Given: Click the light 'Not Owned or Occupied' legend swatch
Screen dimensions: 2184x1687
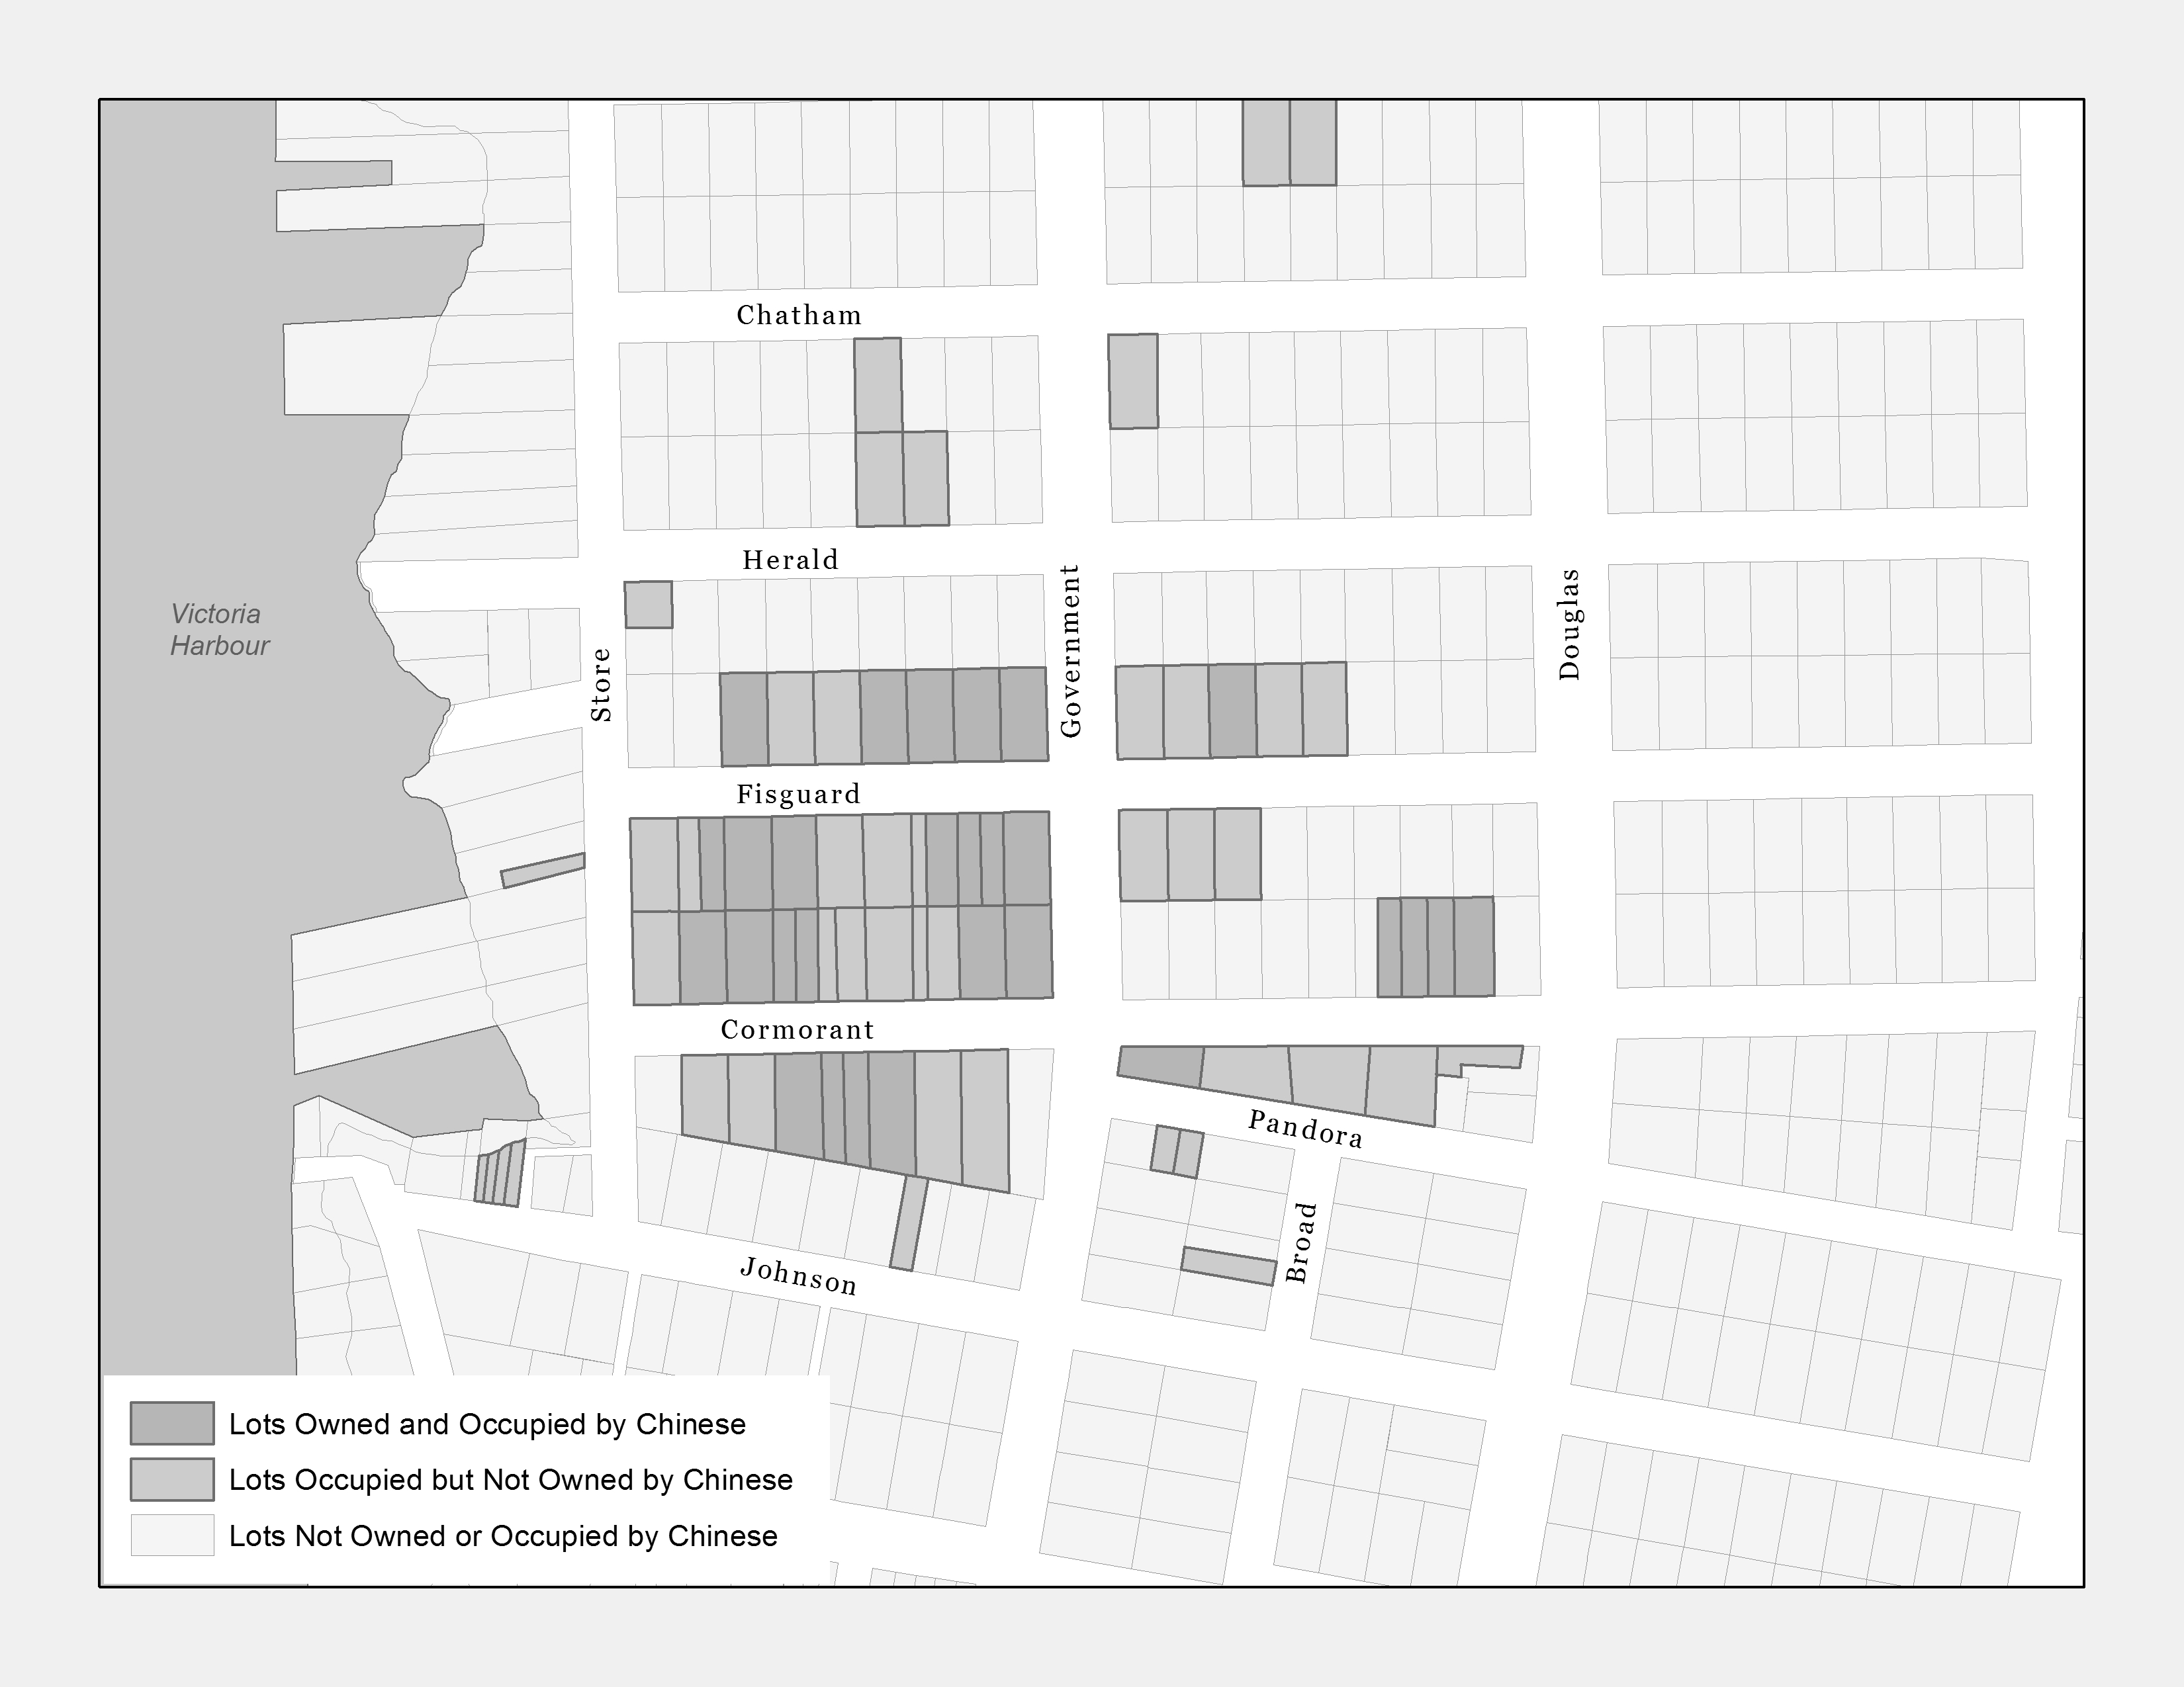Looking at the screenshot, I should tap(172, 1535).
